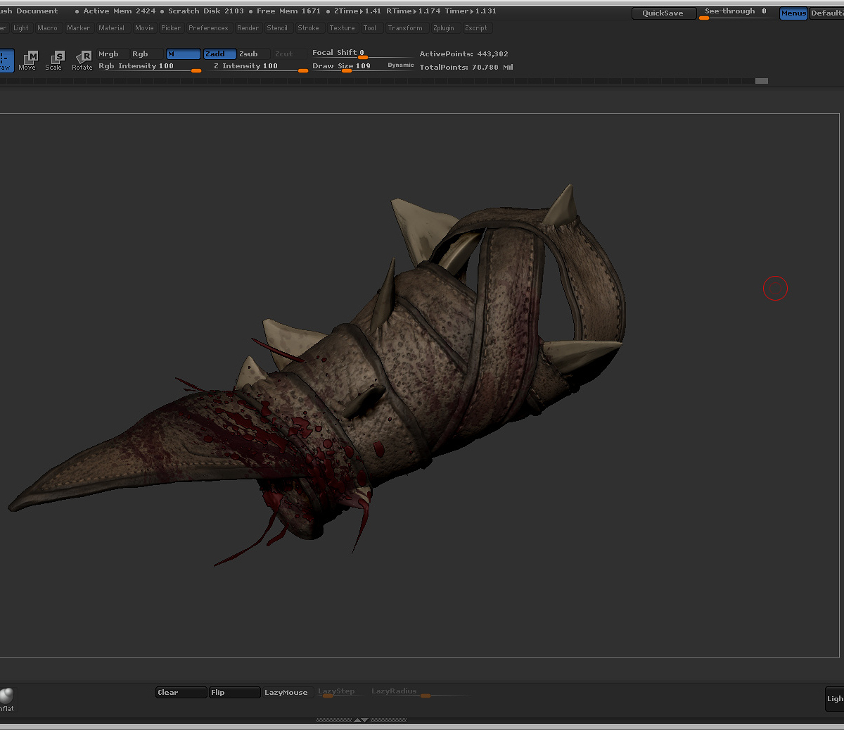Click the Timer 1.131 readout
This screenshot has height=730, width=844.
[471, 11]
